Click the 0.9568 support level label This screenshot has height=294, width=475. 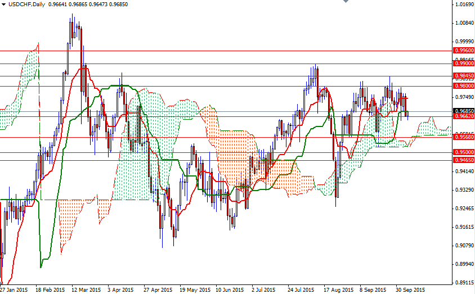pos(464,137)
